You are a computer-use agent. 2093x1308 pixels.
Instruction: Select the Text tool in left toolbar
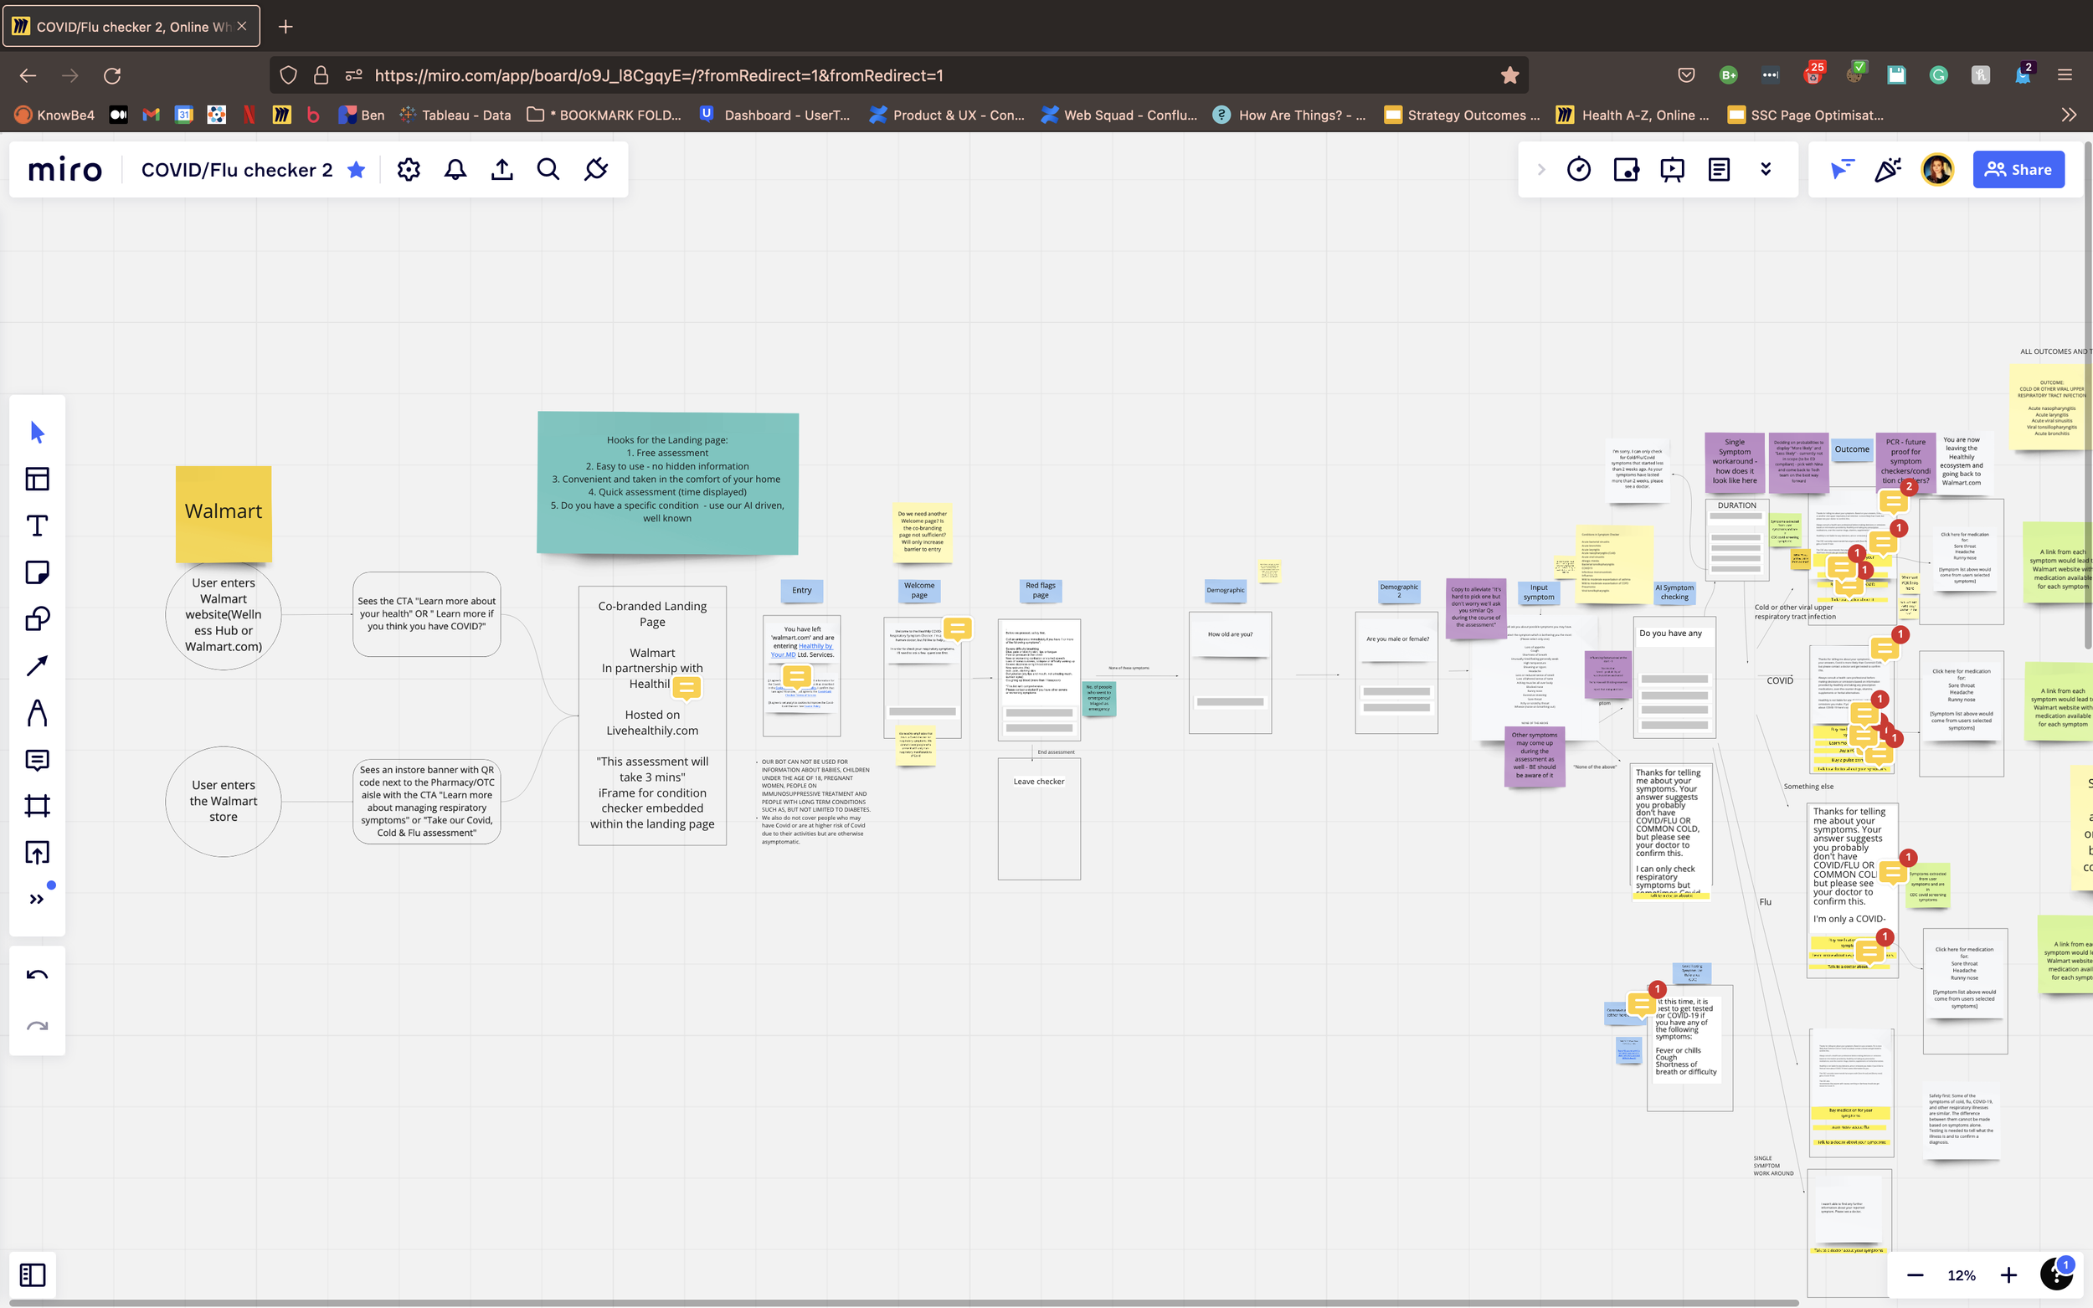pos(36,526)
